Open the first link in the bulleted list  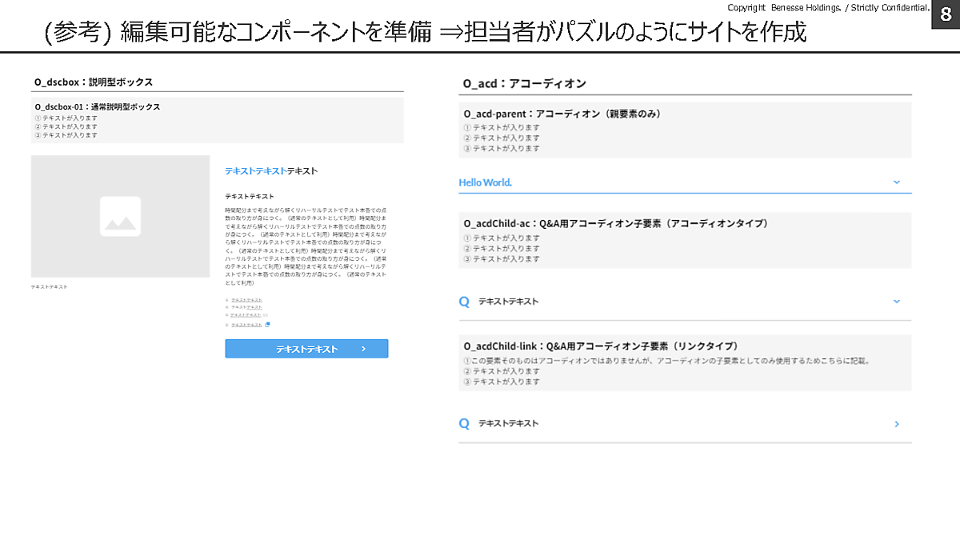(246, 300)
